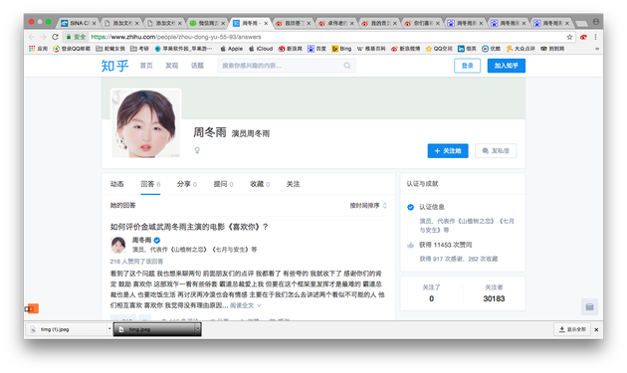Select the 提问 profile tab
The image size is (627, 373).
click(x=223, y=184)
